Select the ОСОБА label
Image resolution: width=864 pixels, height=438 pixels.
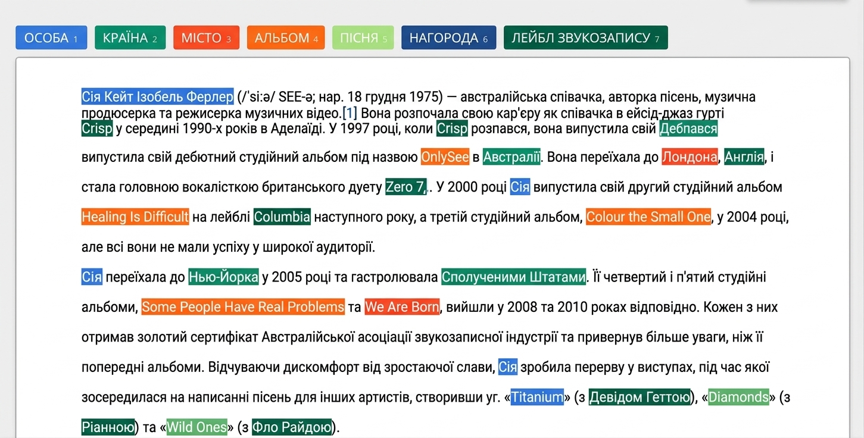coord(51,37)
